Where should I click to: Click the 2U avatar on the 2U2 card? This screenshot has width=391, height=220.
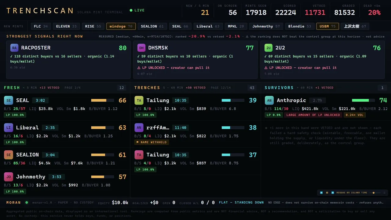tap(269, 48)
